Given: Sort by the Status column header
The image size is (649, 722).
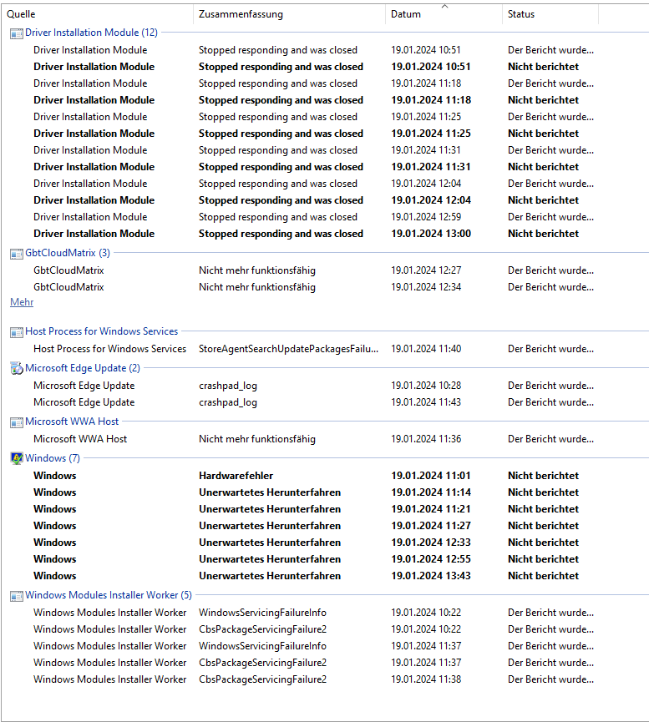Looking at the screenshot, I should tap(550, 14).
